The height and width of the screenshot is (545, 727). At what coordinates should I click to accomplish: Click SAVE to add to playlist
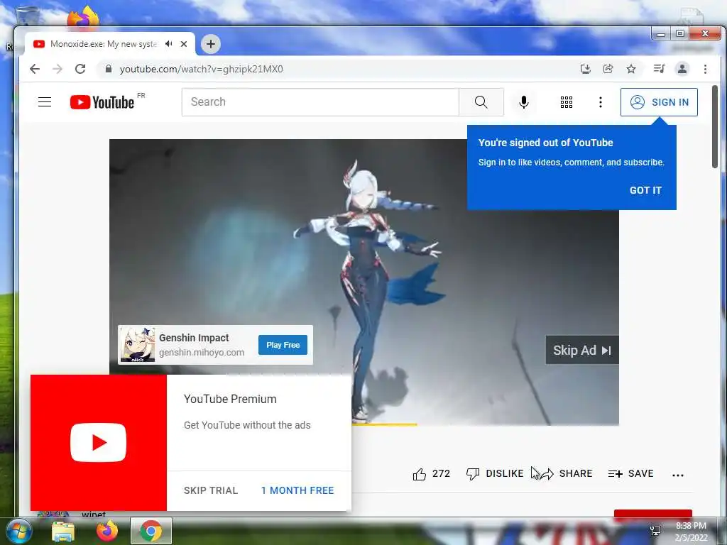630,473
